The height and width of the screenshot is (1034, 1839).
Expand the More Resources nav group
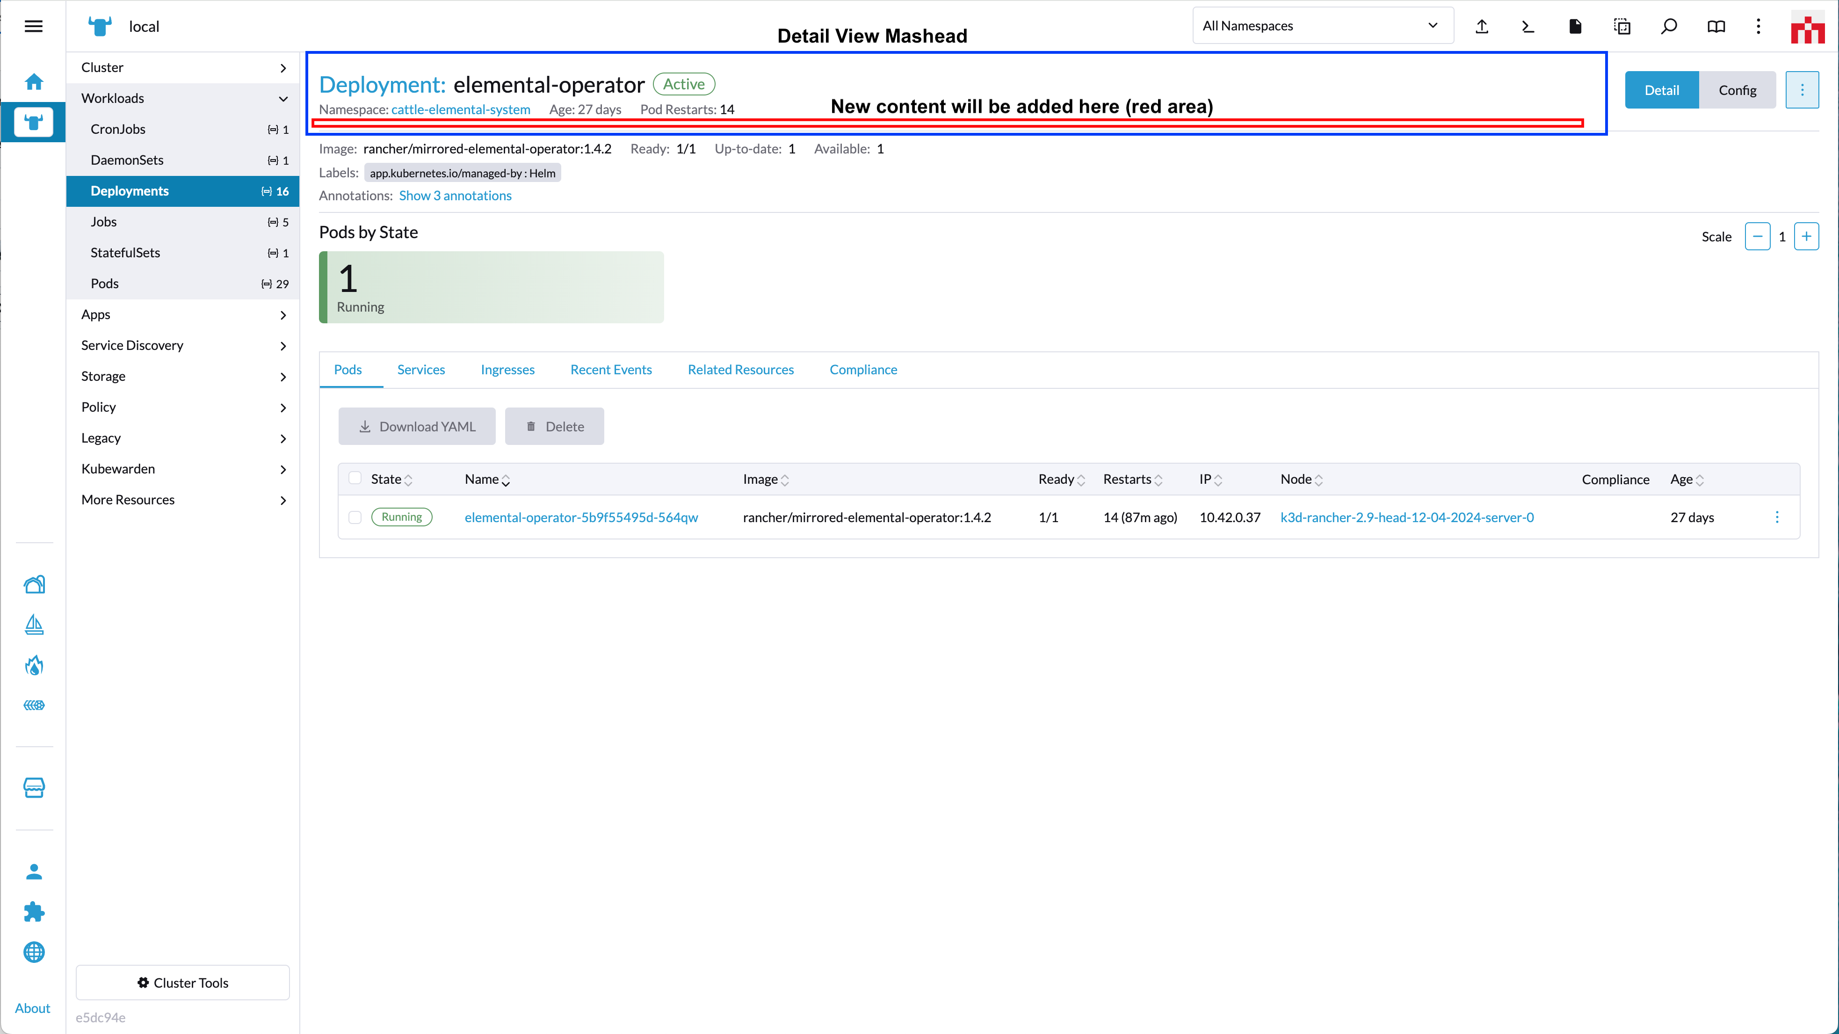(183, 499)
